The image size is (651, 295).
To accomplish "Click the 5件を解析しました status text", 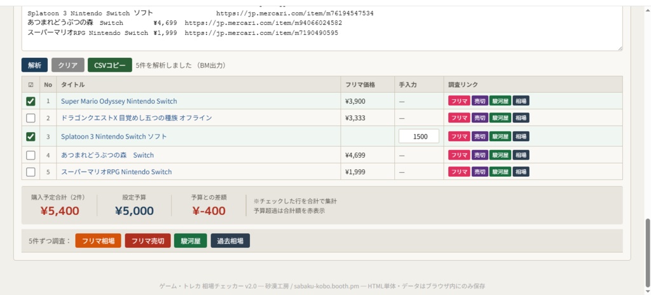I will pyautogui.click(x=181, y=65).
